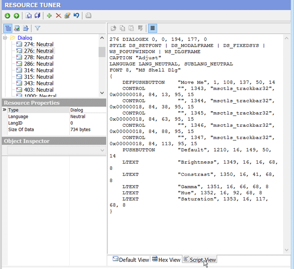Open the Object Inspector dropdown

102,150
